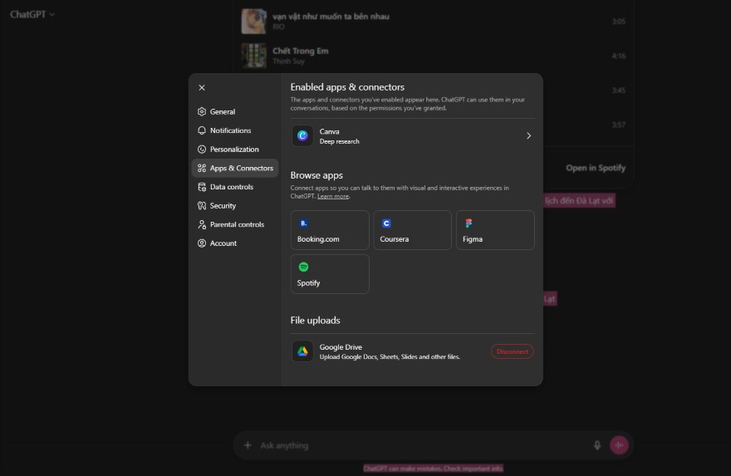Screen dimensions: 731x476
Task: Open the Figma app card
Action: (495, 230)
